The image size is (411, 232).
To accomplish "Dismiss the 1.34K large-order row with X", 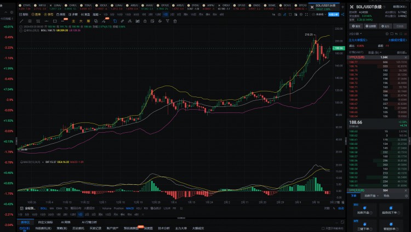I will (x=406, y=57).
